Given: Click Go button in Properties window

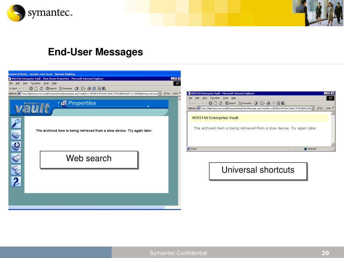Looking at the screenshot, I should (x=167, y=93).
